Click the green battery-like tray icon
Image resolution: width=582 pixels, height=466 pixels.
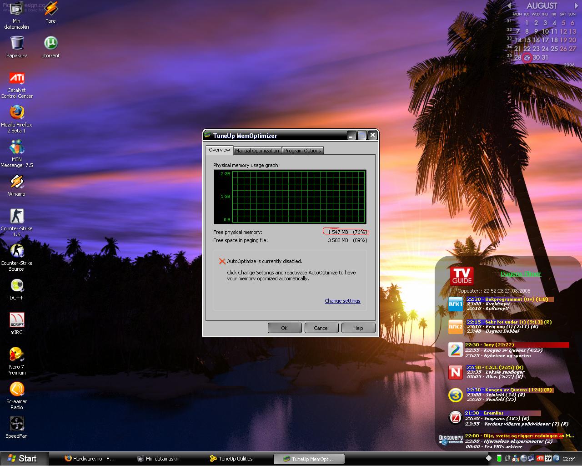(x=499, y=458)
